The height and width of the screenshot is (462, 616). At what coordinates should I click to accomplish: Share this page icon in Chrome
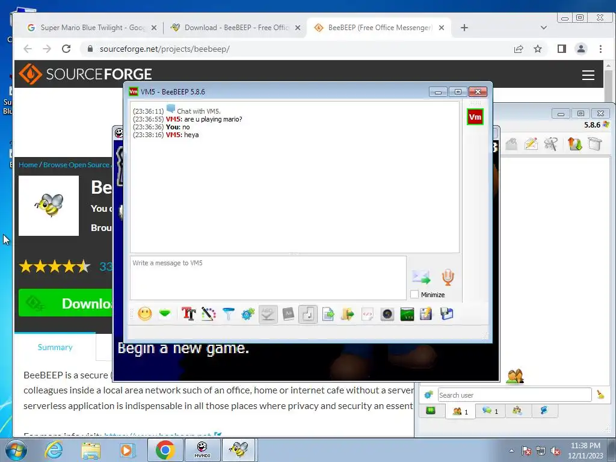(x=519, y=49)
